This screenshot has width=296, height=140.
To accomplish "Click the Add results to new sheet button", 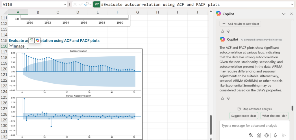I will point(240,24).
